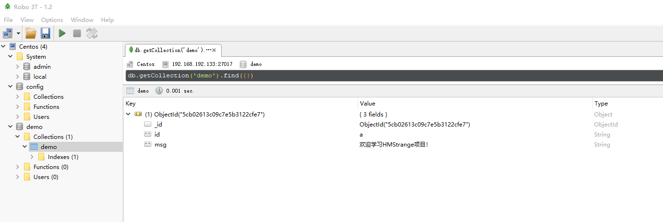The height and width of the screenshot is (222, 663).
Task: Click the local database icon
Action: point(27,76)
